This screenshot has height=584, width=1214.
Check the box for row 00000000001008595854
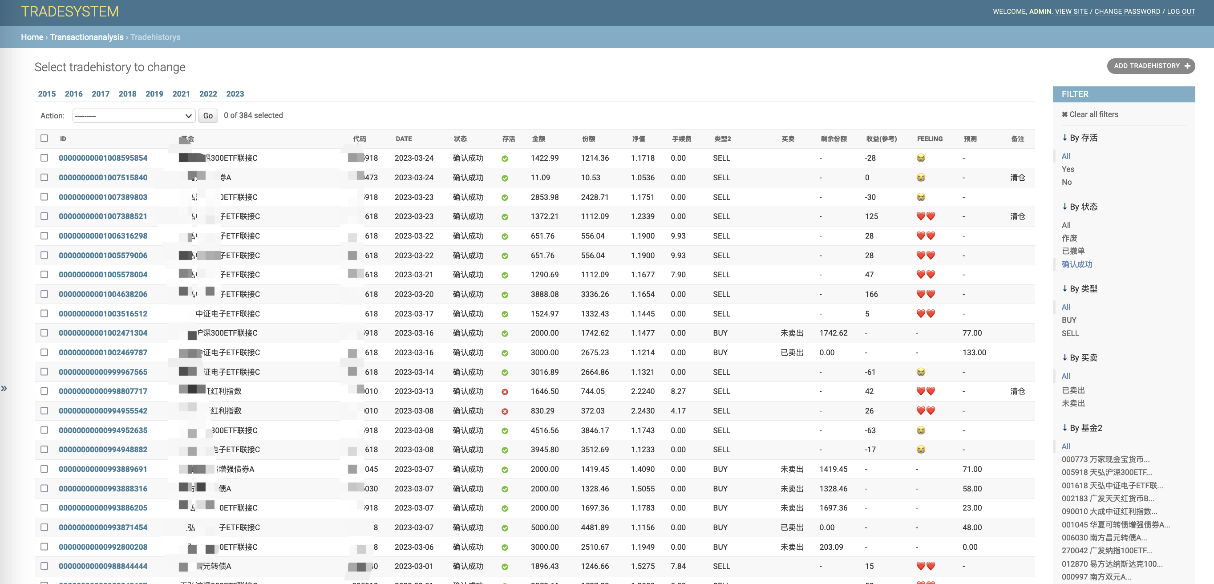45,158
